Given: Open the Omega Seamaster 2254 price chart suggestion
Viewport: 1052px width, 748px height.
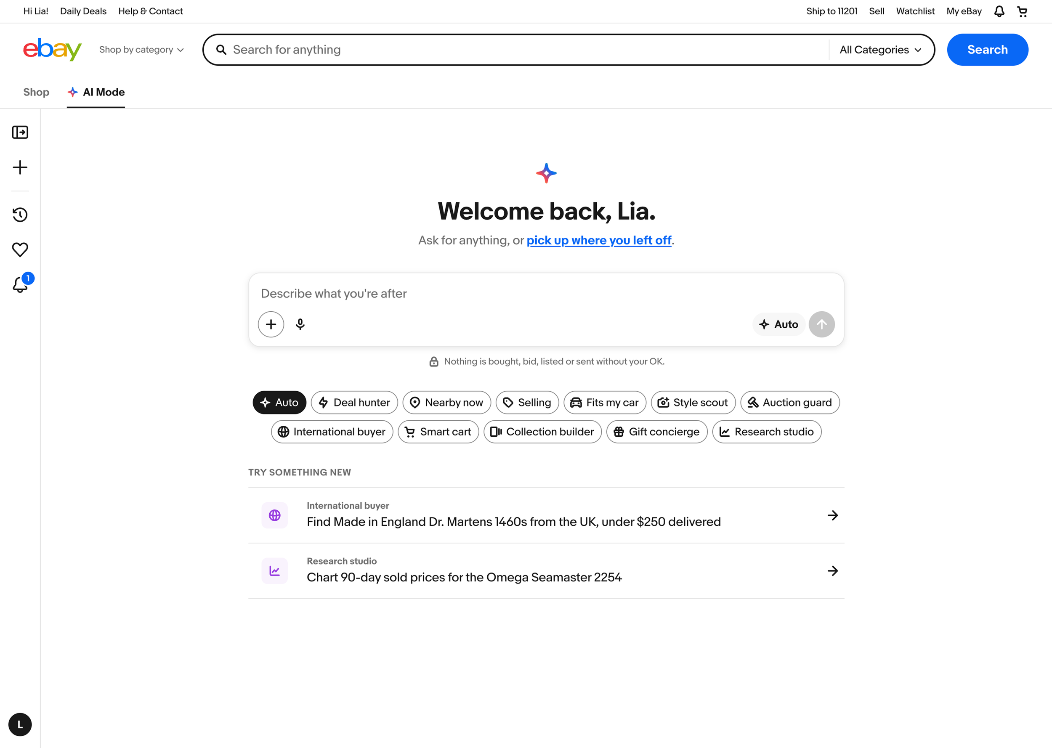Looking at the screenshot, I should click(546, 571).
